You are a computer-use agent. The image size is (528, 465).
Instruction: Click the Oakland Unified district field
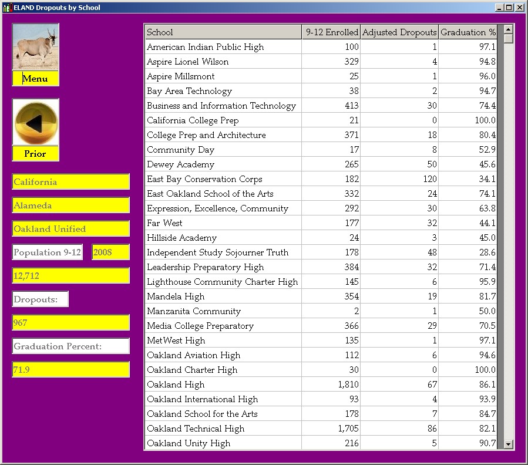click(70, 229)
